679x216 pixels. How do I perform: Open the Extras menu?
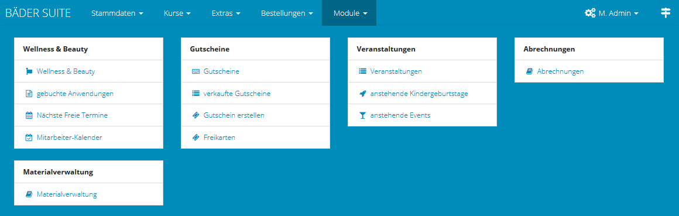click(226, 13)
